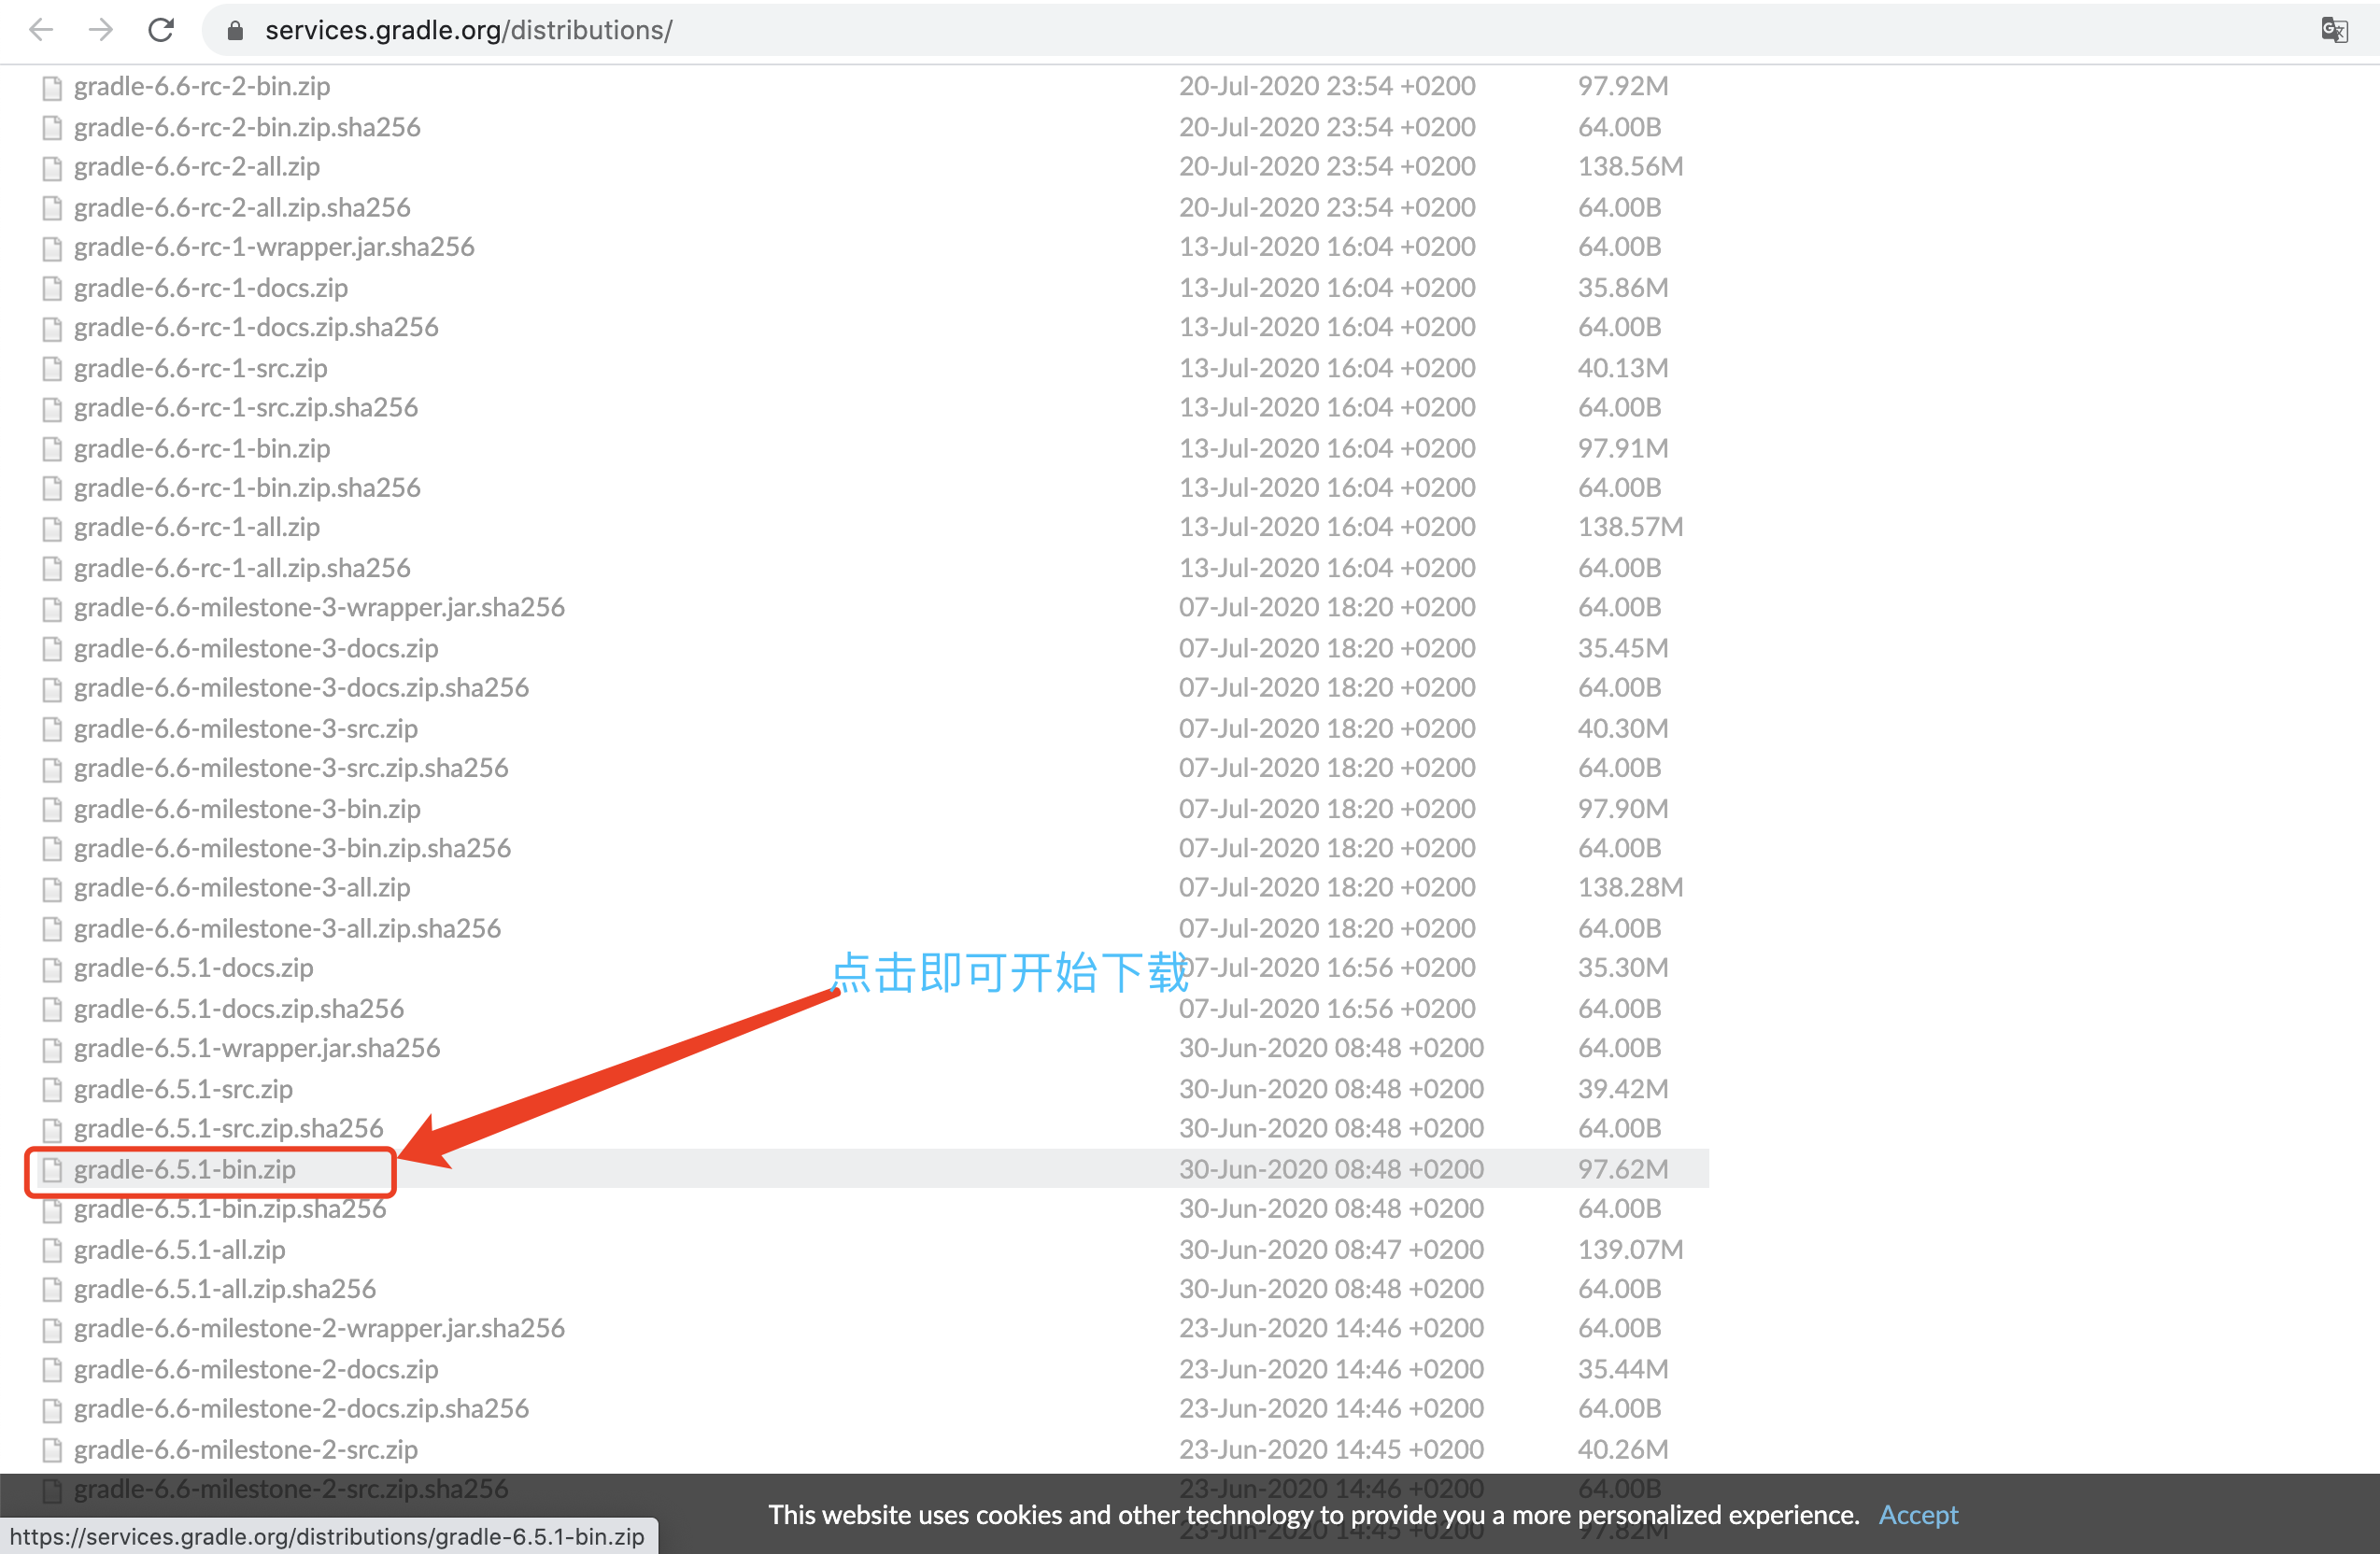View site info via the lock icon
Screen dimensions: 2380x1554
(x=235, y=30)
